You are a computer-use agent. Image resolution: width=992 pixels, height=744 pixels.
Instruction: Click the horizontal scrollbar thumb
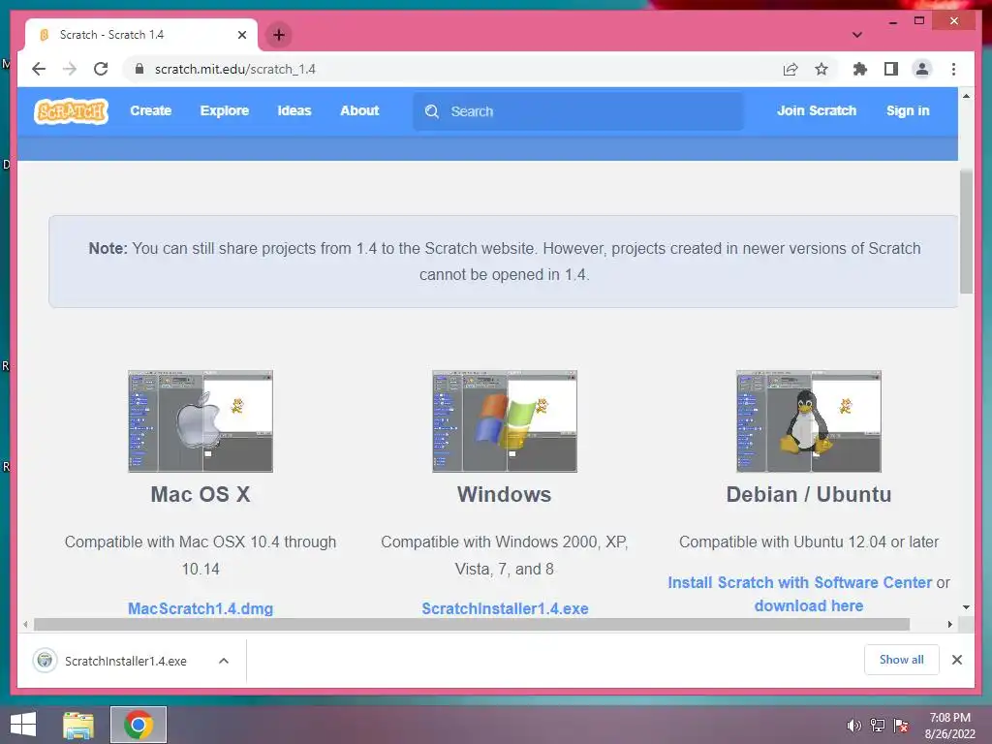[x=472, y=625]
